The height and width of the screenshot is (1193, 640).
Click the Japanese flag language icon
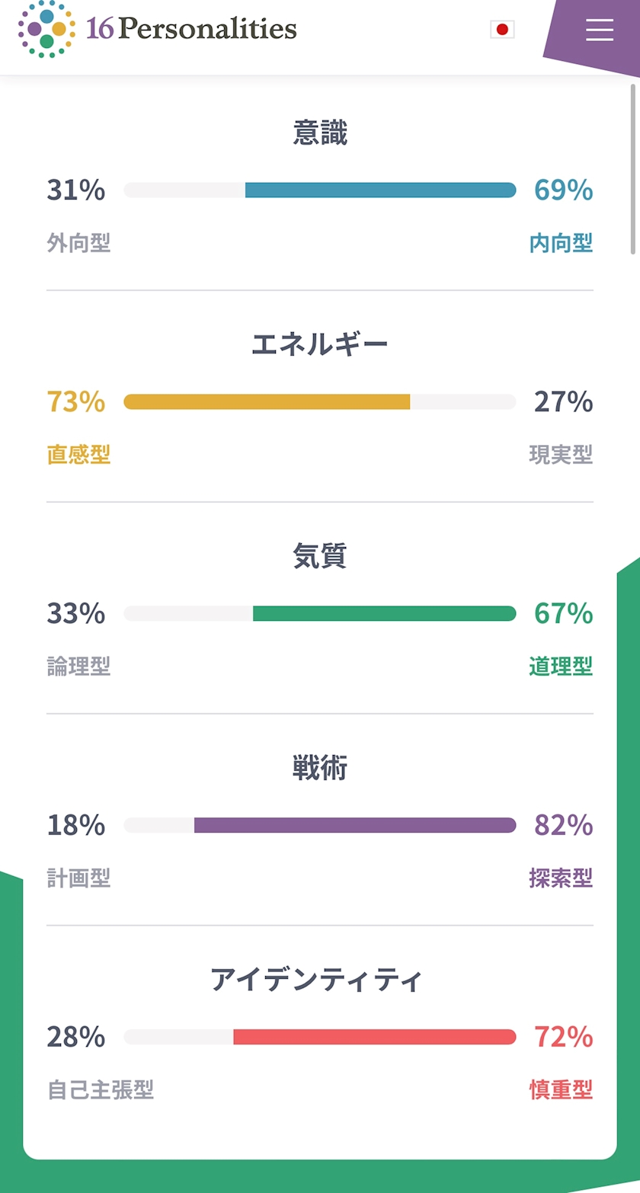pos(502,30)
